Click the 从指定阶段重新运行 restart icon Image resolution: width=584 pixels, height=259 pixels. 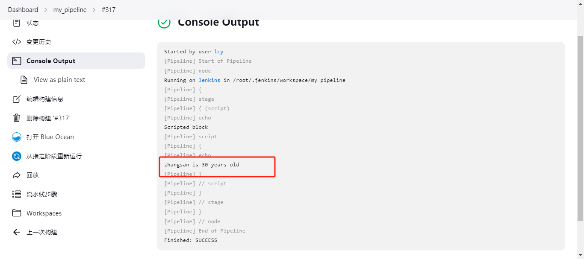(17, 156)
